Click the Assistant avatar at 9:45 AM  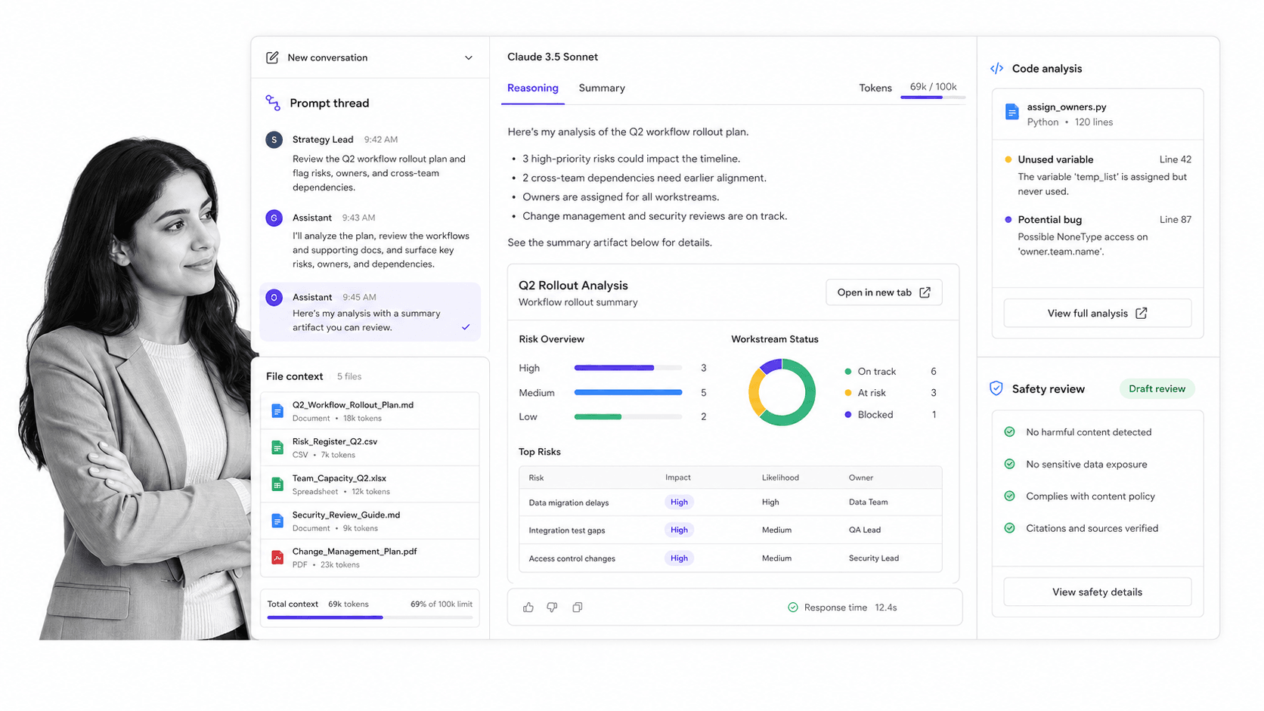(274, 298)
